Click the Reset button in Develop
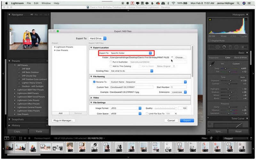256x160 pixels. [x=238, y=131]
